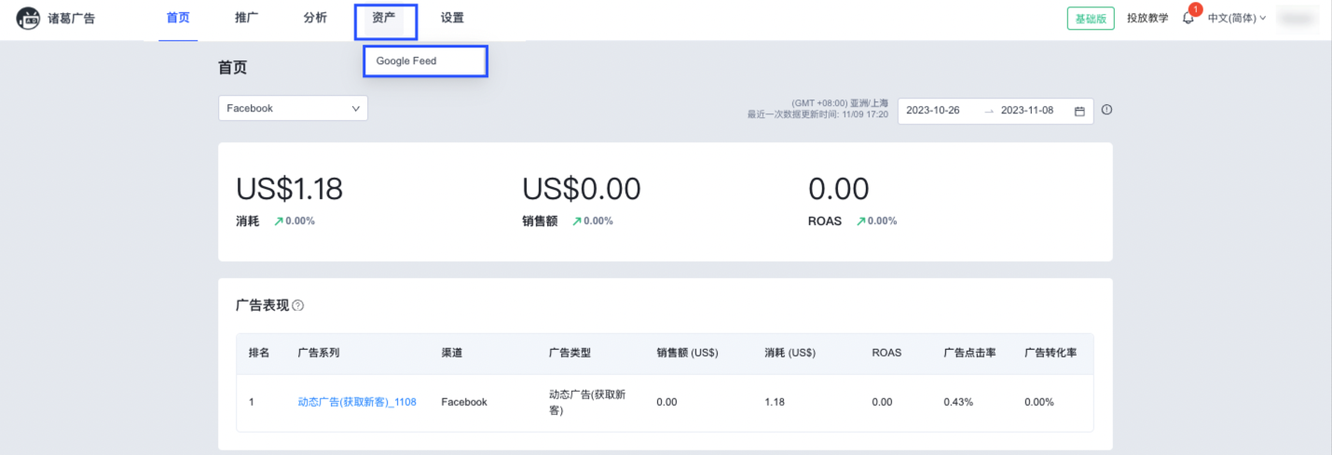Click the start date 2023-10-26 field
Image resolution: width=1332 pixels, height=455 pixels.
point(933,110)
